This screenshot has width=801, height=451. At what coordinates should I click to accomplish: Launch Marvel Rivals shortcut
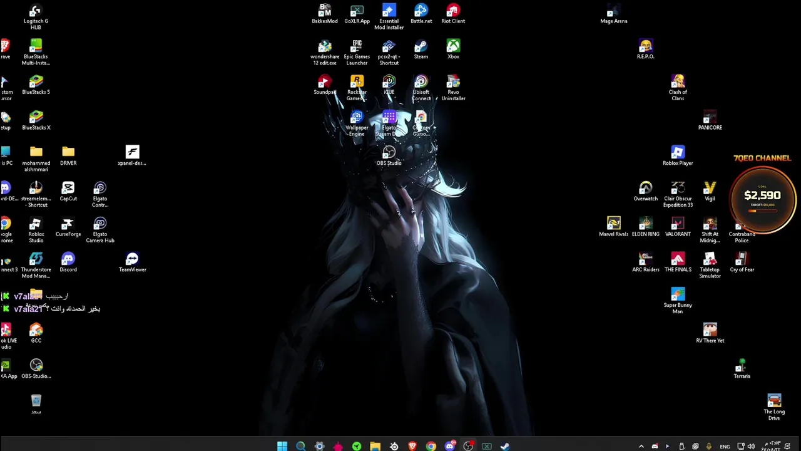pyautogui.click(x=614, y=227)
